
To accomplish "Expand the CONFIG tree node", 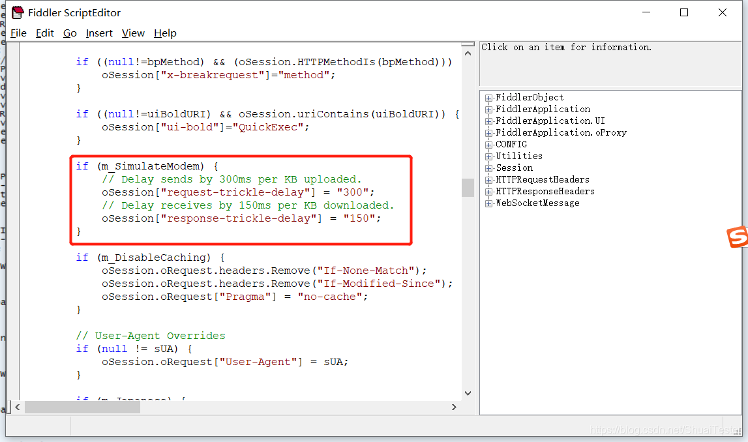I will 488,145.
